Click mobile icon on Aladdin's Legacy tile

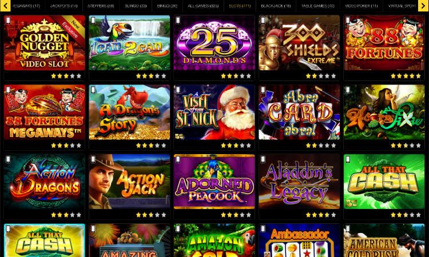point(263,159)
